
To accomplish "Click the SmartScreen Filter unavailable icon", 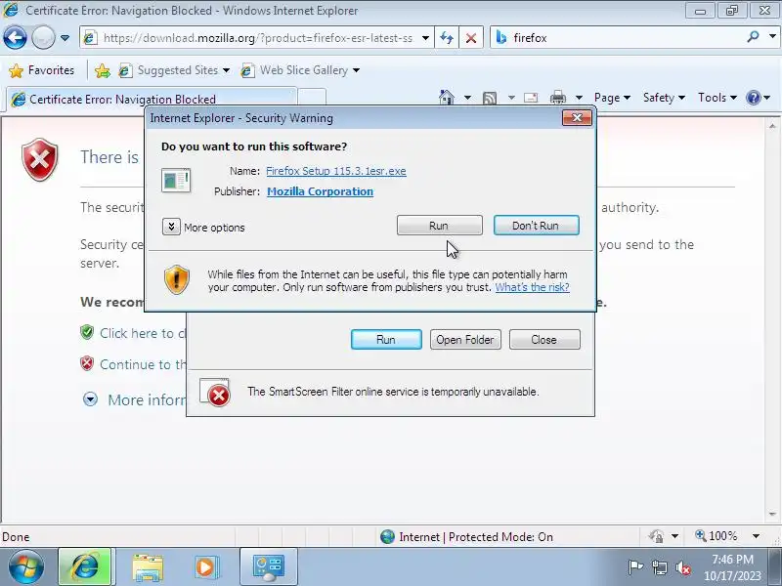I will point(215,393).
